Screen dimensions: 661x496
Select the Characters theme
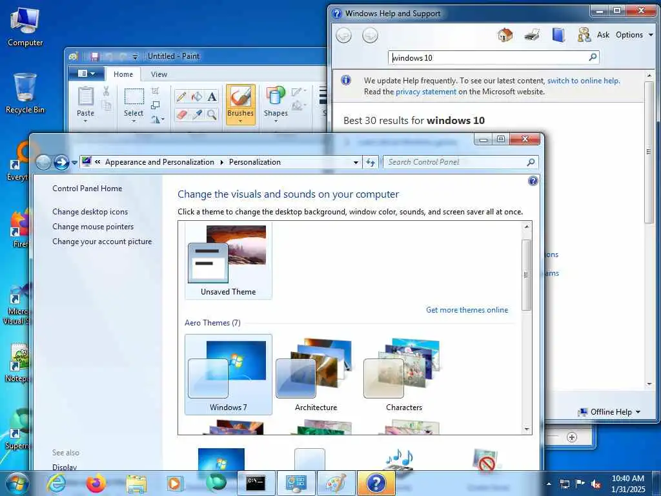[404, 375]
